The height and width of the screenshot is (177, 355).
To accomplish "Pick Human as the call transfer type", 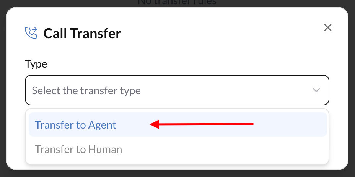I will [78, 149].
